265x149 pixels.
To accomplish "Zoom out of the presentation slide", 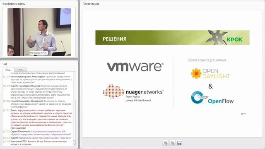I will click(172, 143).
